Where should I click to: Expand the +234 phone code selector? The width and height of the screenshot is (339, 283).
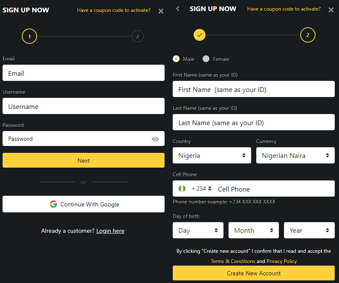tap(201, 189)
